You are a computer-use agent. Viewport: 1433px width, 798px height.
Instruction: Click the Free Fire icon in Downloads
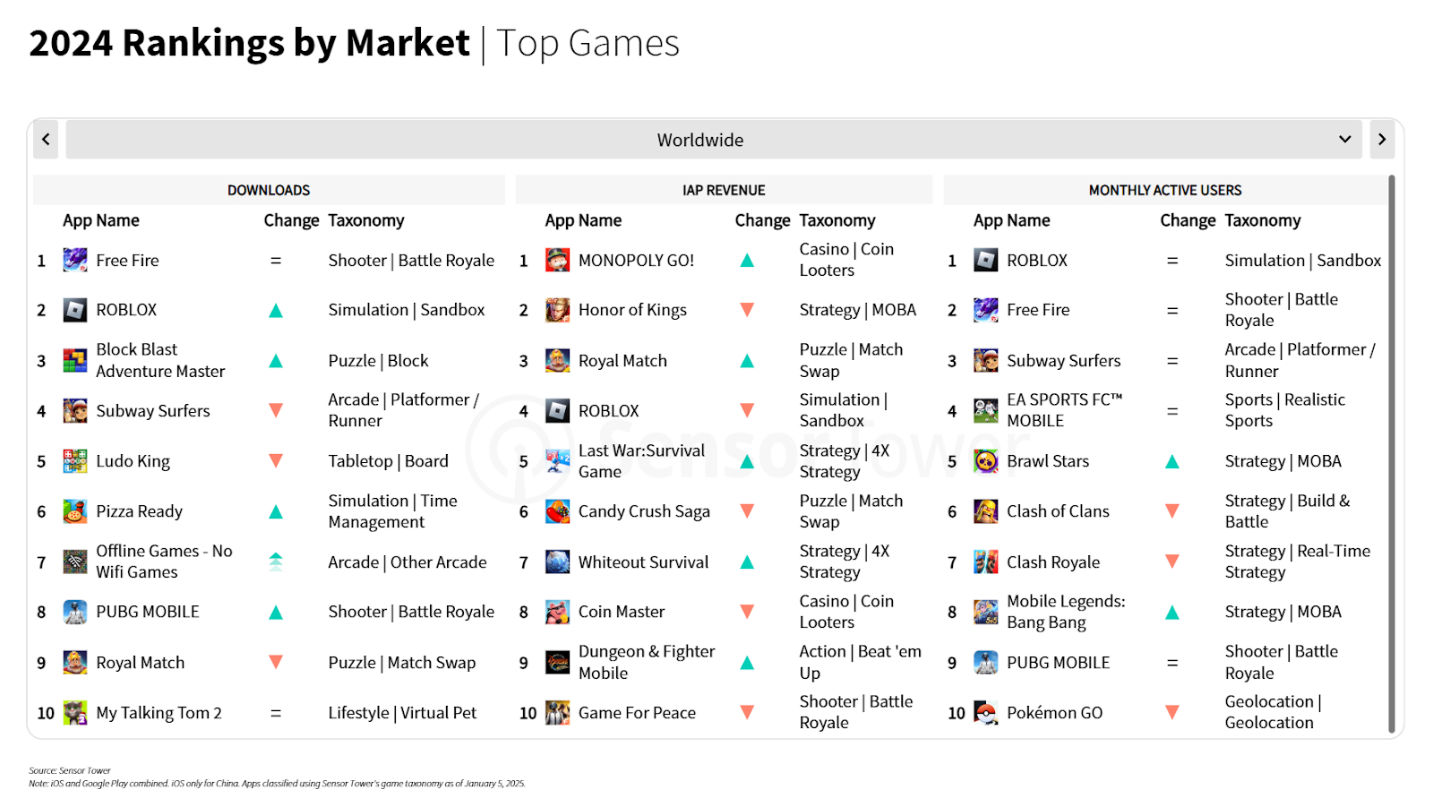point(75,261)
